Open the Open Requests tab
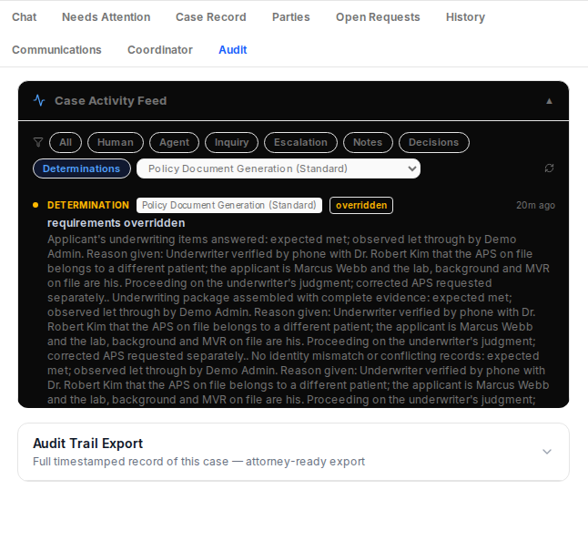588x551 pixels. pos(378,17)
